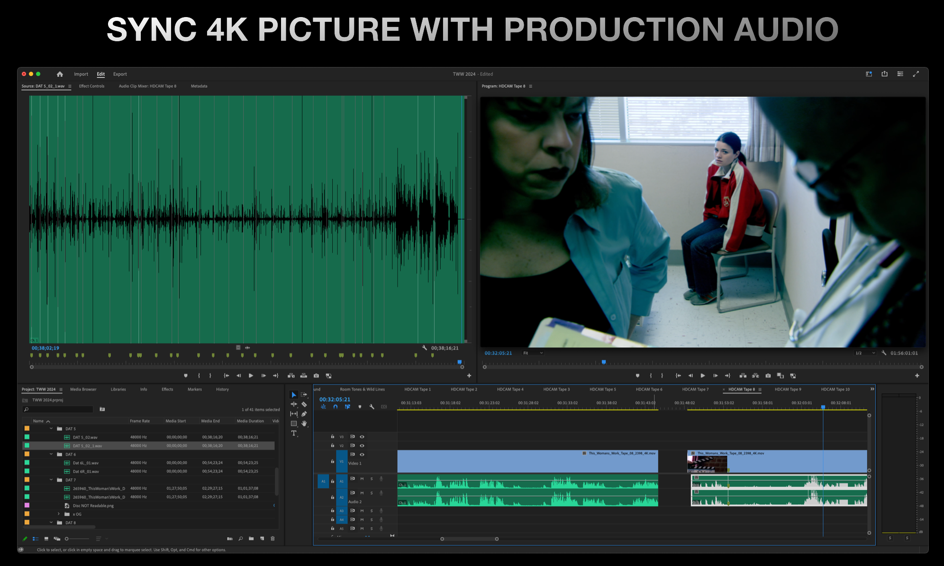Toggle Video 1 track output eye

(362, 455)
